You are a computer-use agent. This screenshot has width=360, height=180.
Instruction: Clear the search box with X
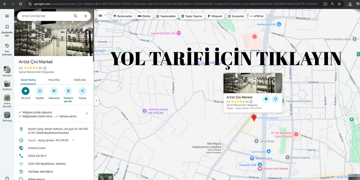click(x=85, y=16)
